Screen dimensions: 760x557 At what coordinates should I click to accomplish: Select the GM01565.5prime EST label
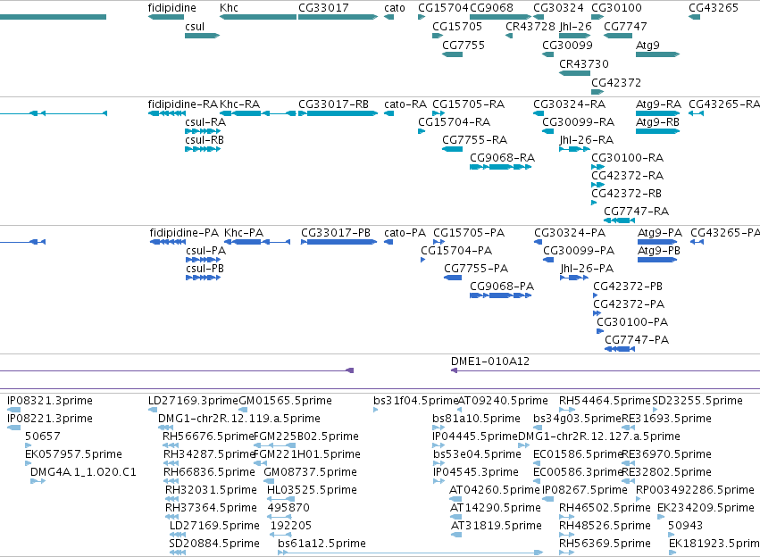pos(286,401)
